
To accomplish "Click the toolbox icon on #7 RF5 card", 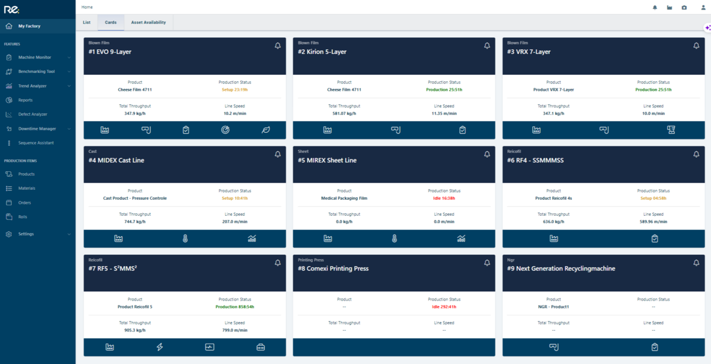I will click(x=260, y=347).
